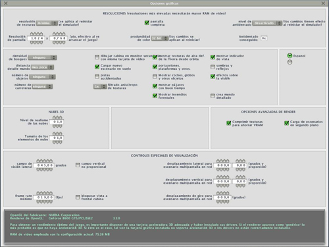Screen dimensions: 329x247
Task: Expand the distancia detalle mundo dropdown
Action: (x=42, y=67)
